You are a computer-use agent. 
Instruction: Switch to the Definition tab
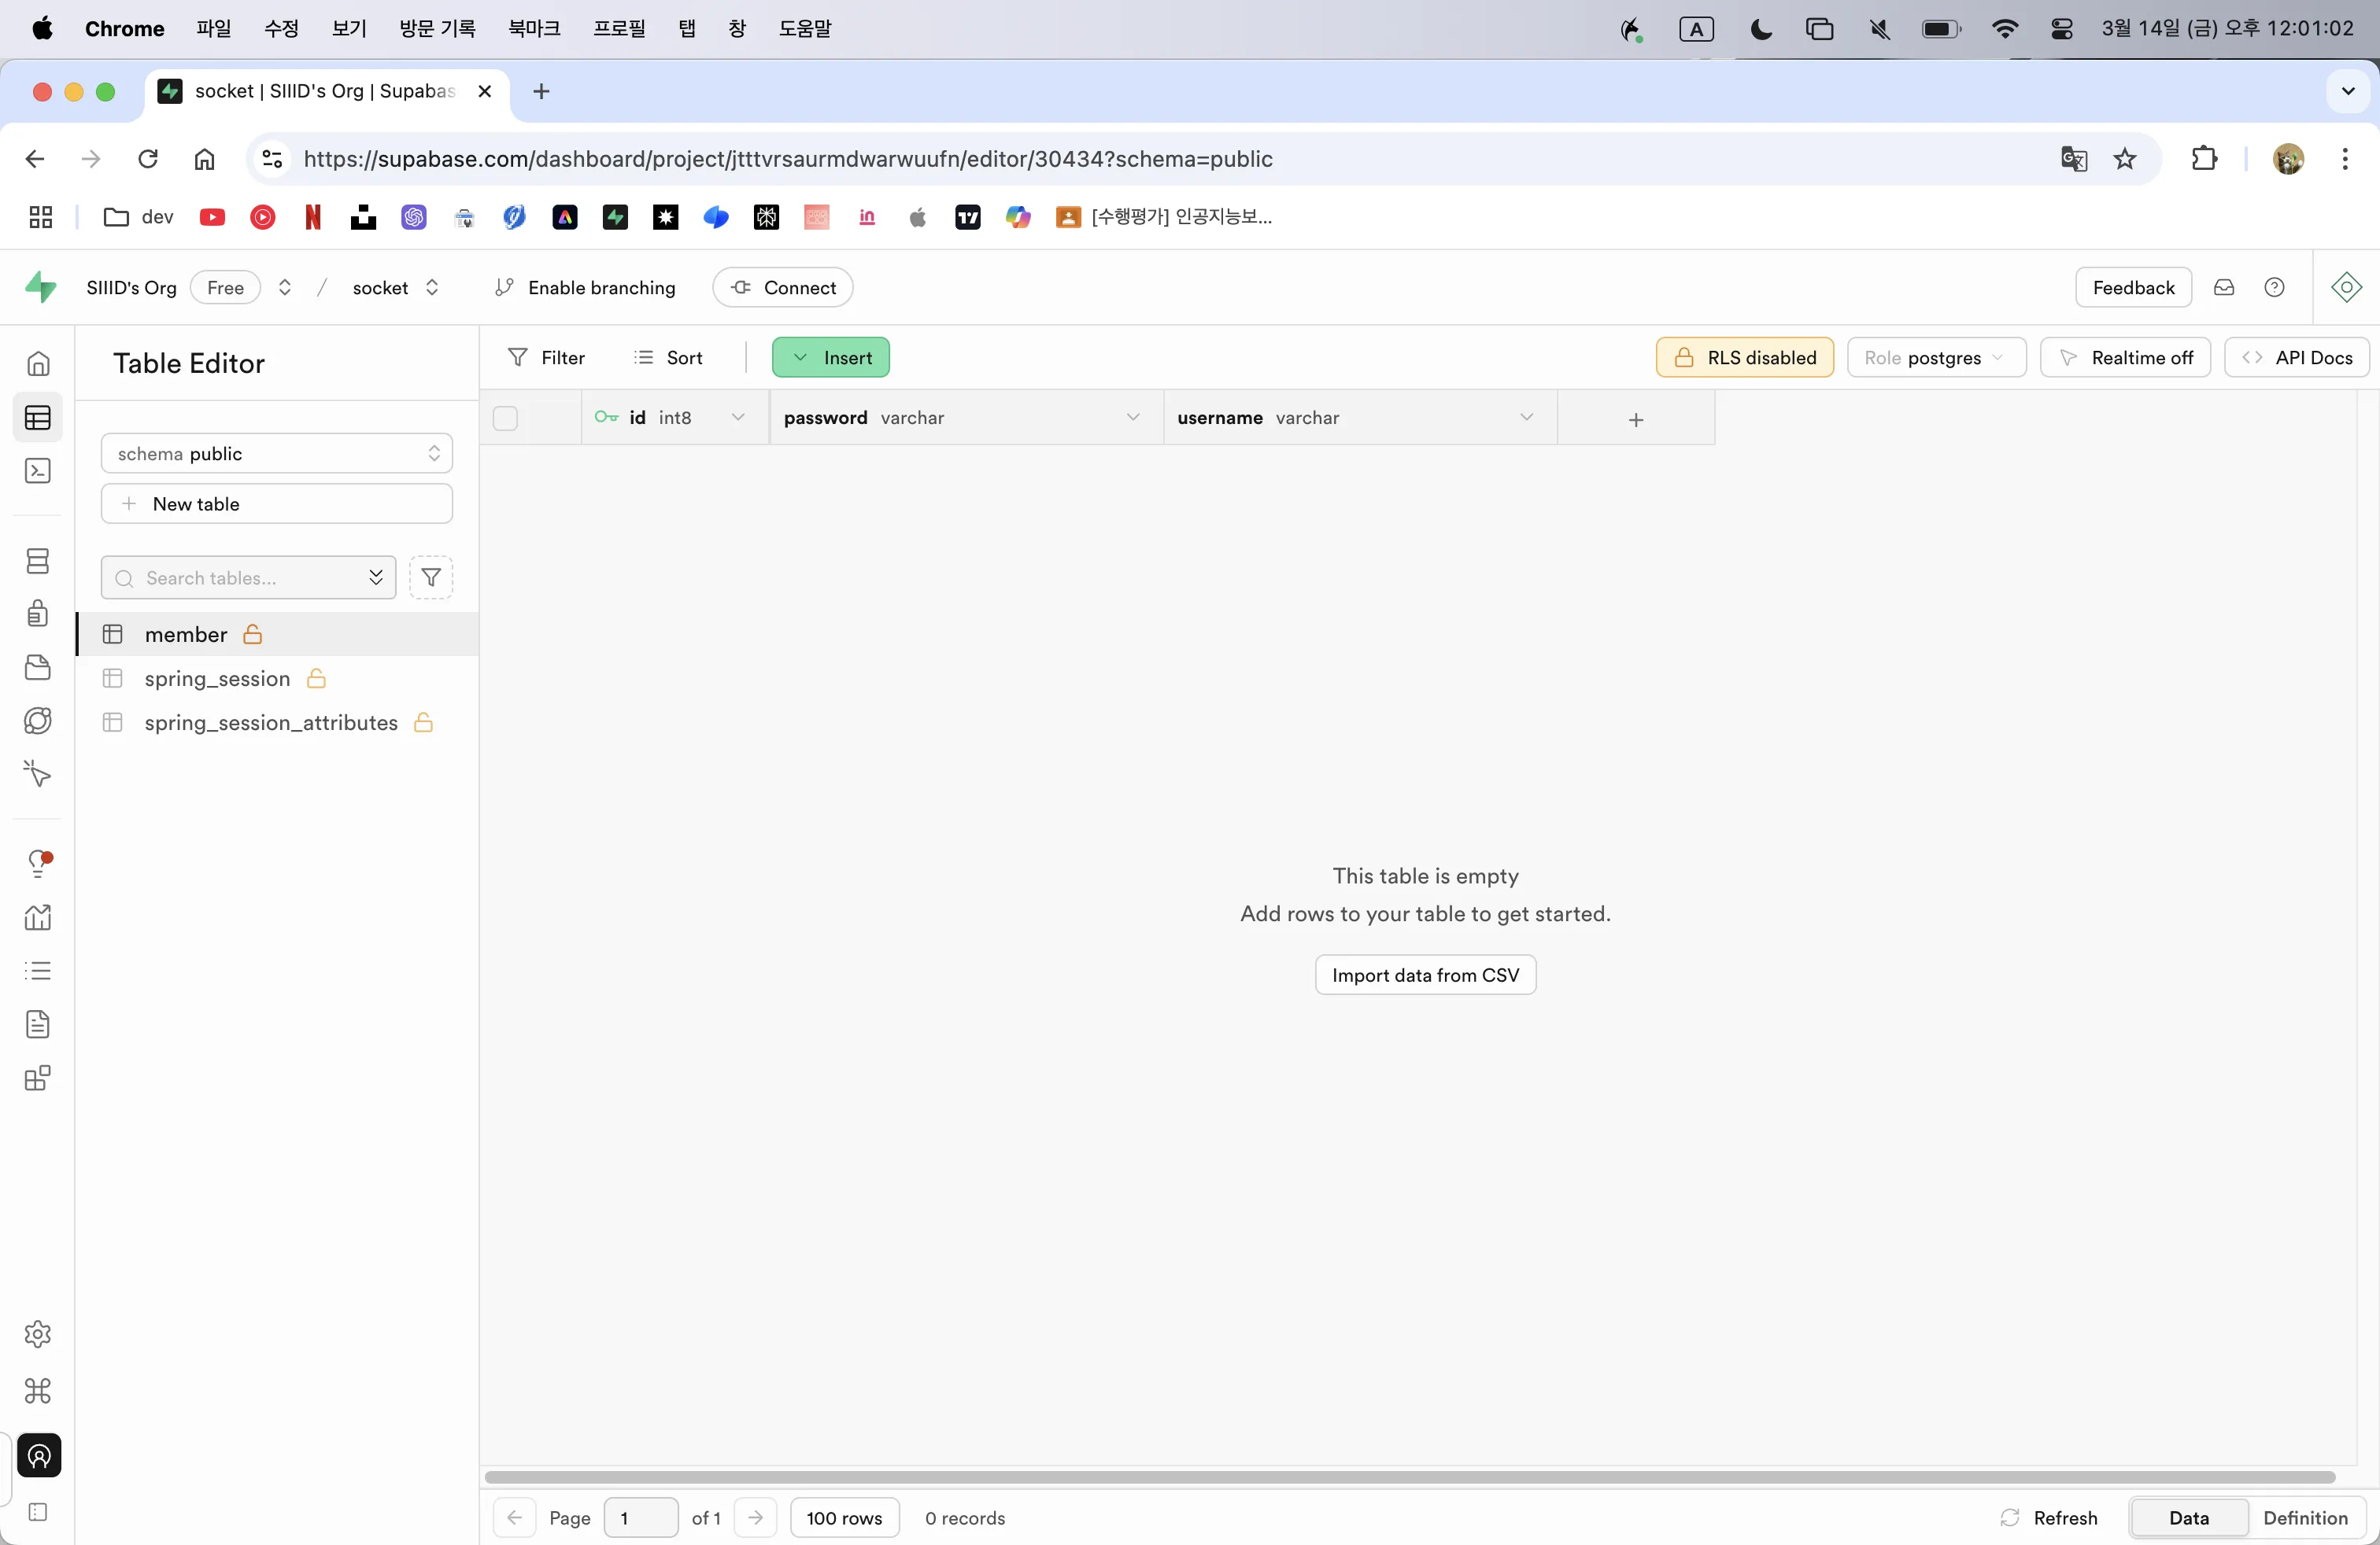click(2304, 1518)
